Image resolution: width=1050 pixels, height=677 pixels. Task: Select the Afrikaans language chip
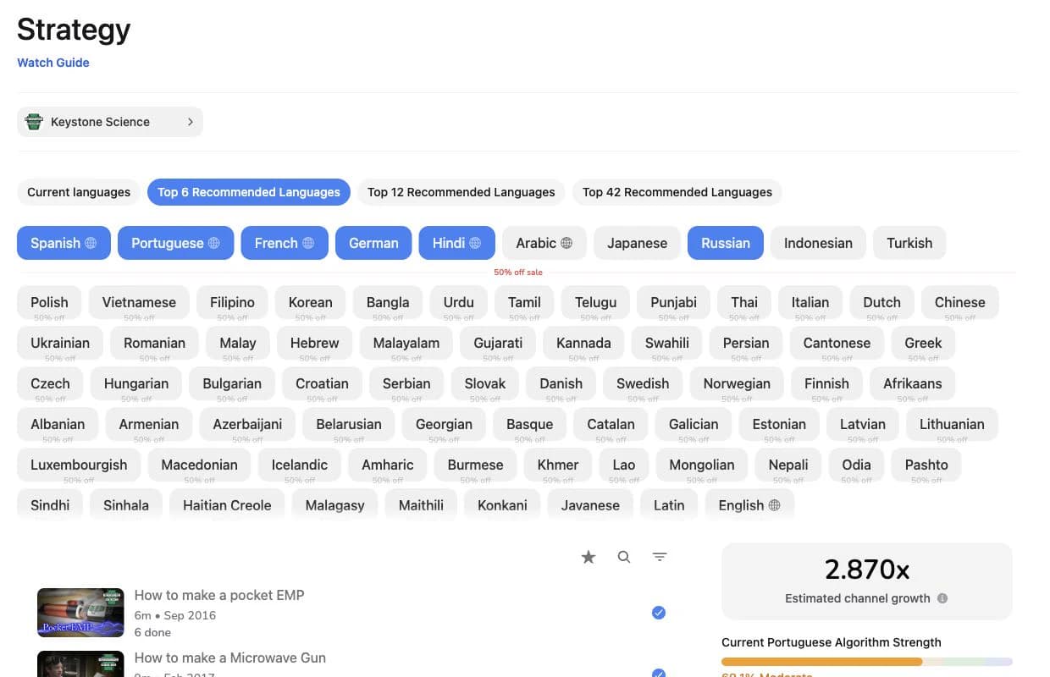913,383
